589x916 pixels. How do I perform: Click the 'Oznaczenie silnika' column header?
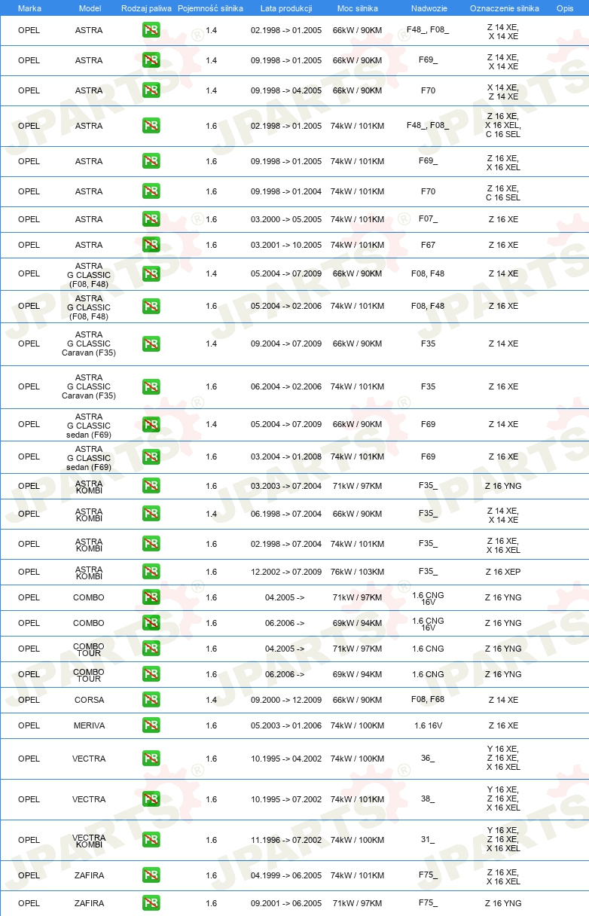point(504,8)
